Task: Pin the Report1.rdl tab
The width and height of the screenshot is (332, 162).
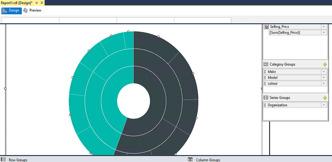Action: point(37,3)
